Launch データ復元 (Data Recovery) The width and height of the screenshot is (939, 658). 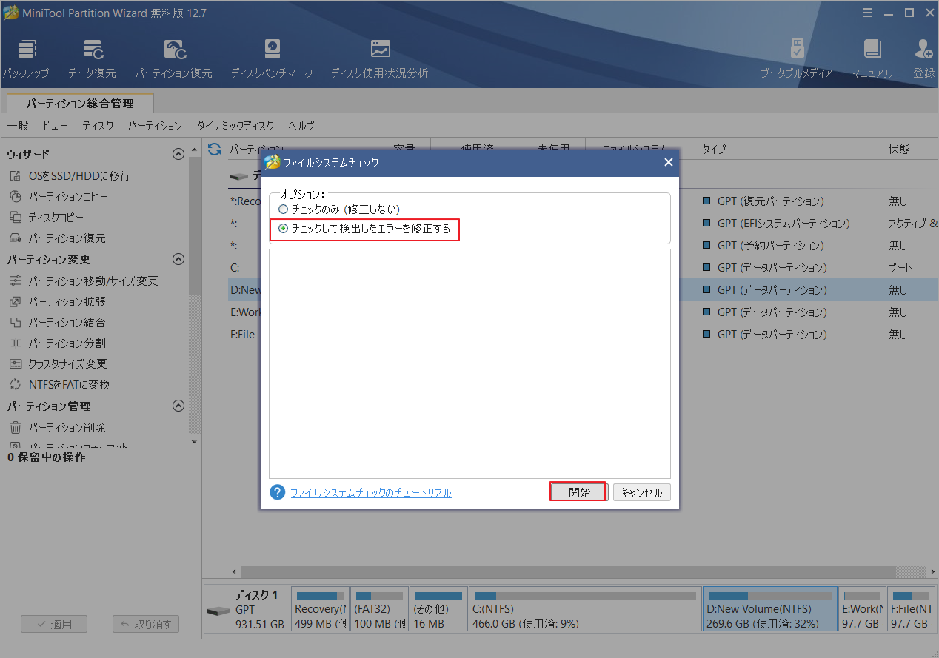[95, 57]
